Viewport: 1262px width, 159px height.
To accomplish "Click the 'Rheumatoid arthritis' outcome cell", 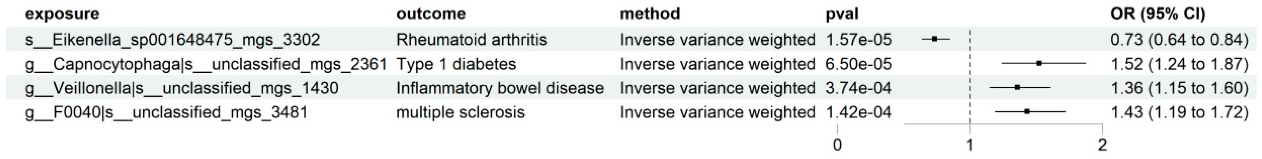I will 471,39.
